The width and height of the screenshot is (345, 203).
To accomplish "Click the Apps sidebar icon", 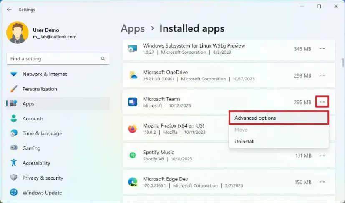I will [x=14, y=104].
